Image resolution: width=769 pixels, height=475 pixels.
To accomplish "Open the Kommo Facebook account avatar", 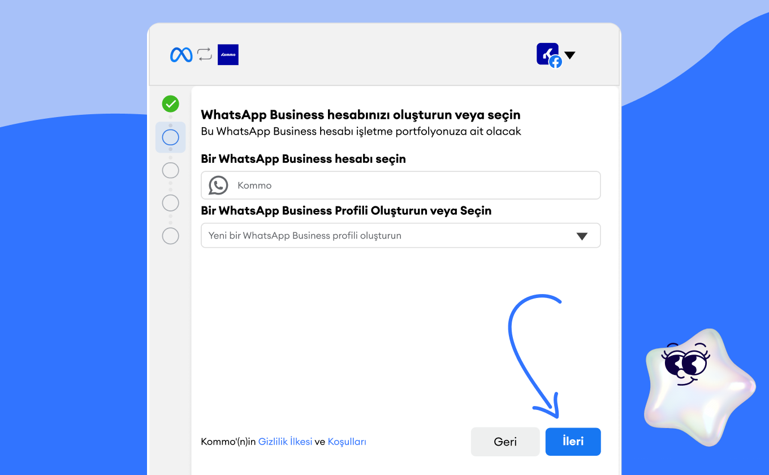I will (x=548, y=55).
